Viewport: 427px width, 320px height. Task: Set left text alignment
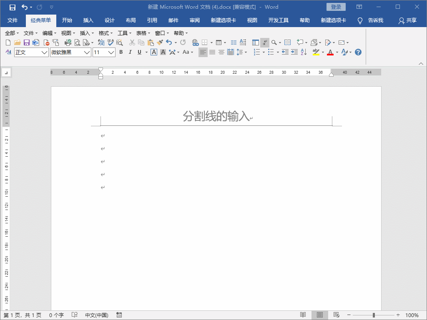click(203, 52)
